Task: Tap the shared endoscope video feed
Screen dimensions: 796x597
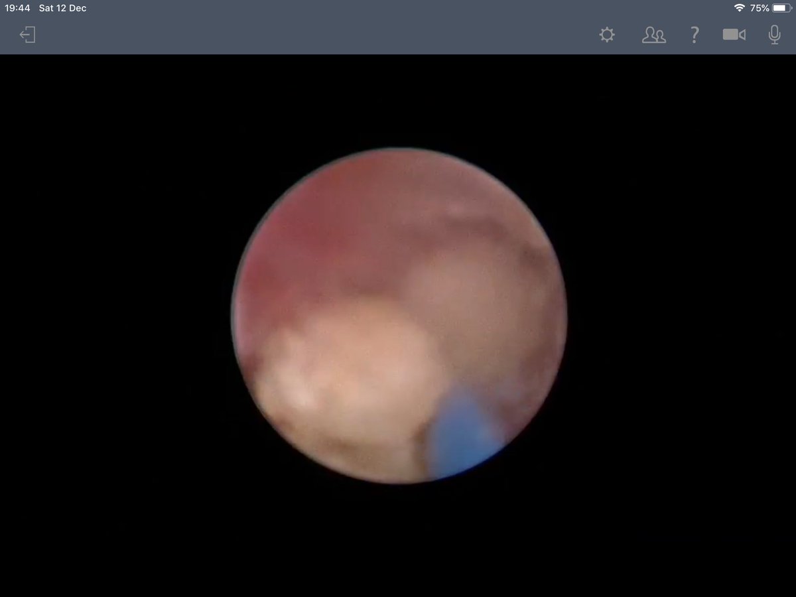Action: tap(399, 316)
